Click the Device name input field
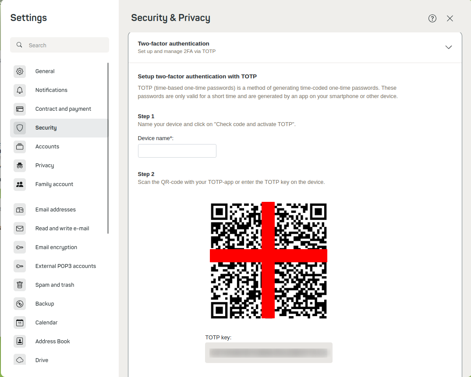 coord(177,151)
